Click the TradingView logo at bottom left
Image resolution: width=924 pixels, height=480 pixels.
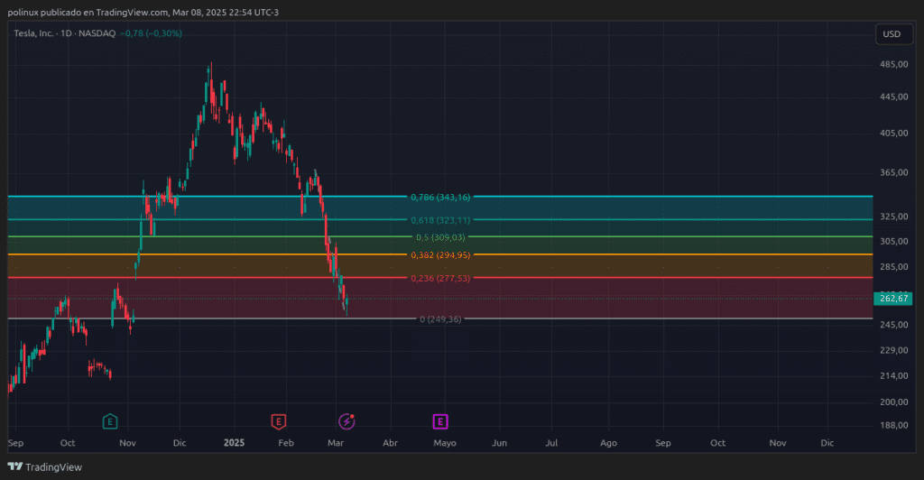click(x=45, y=467)
